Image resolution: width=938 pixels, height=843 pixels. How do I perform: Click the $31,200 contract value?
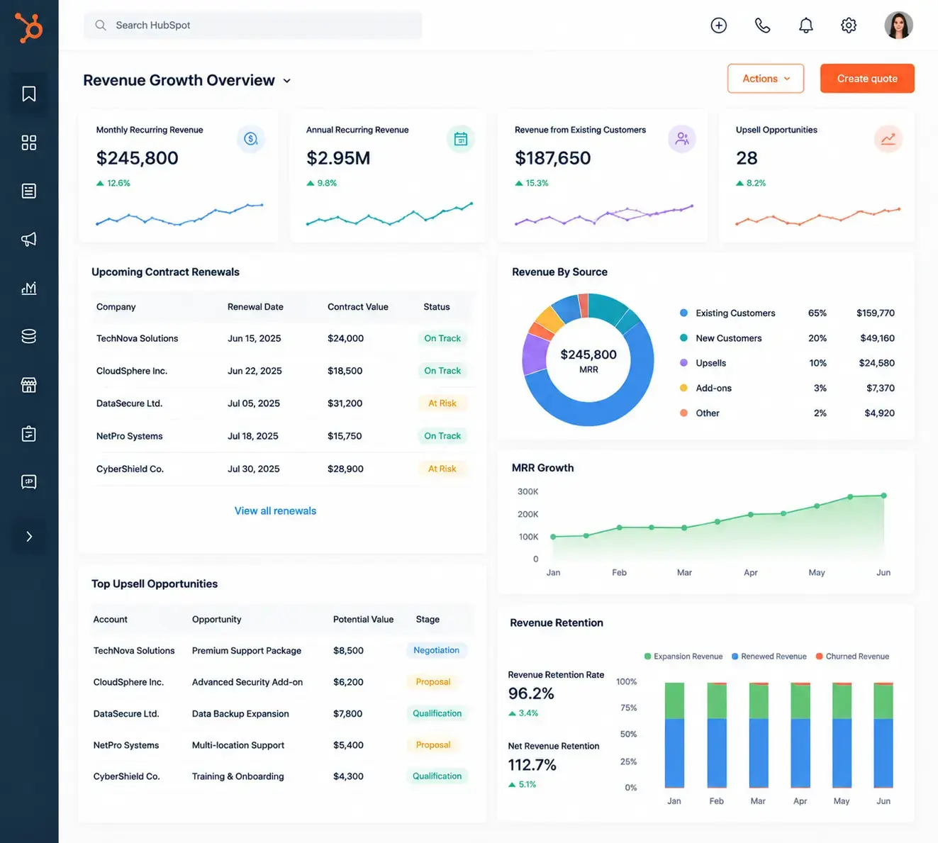(345, 403)
